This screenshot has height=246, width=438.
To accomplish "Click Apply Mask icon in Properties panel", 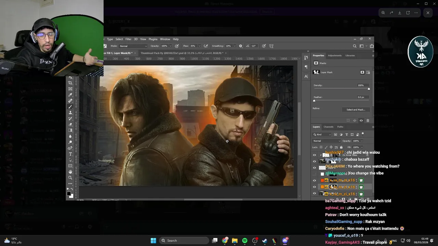I will point(355,121).
